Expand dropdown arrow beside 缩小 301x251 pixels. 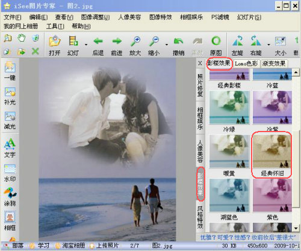(x=167, y=45)
